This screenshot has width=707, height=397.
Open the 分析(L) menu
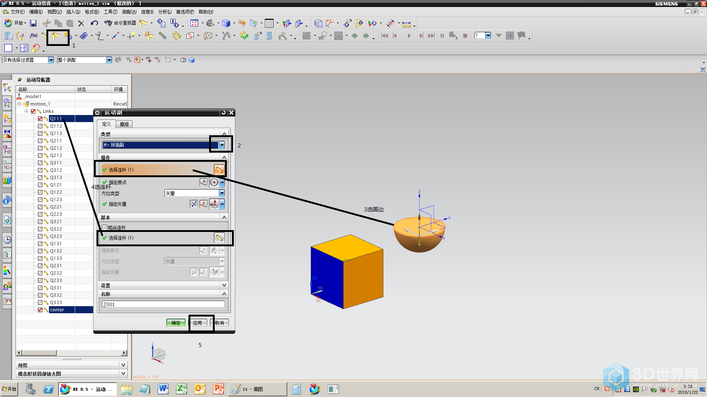(165, 12)
